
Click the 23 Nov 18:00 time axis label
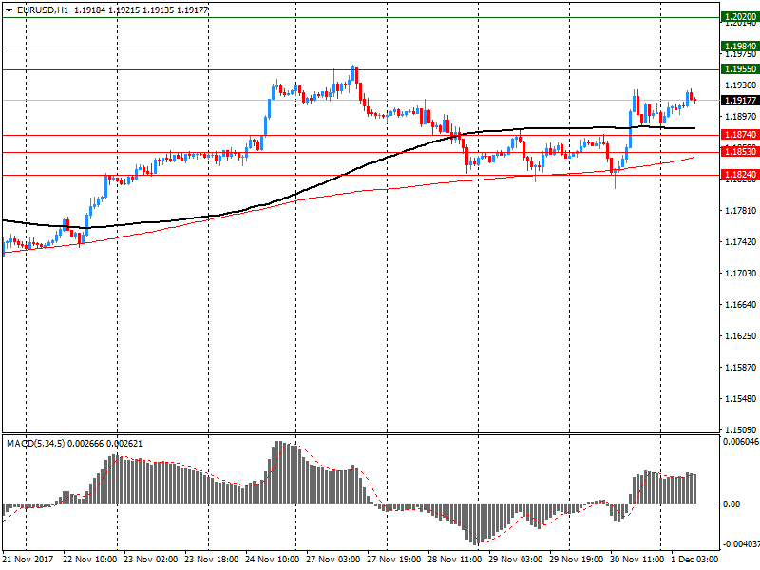211,559
